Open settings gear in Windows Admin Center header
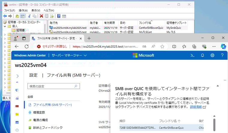This screenshot has height=133, width=228. (x=212, y=55)
